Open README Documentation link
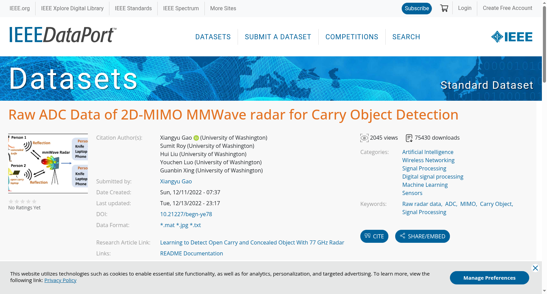The width and height of the screenshot is (547, 294). (x=191, y=254)
